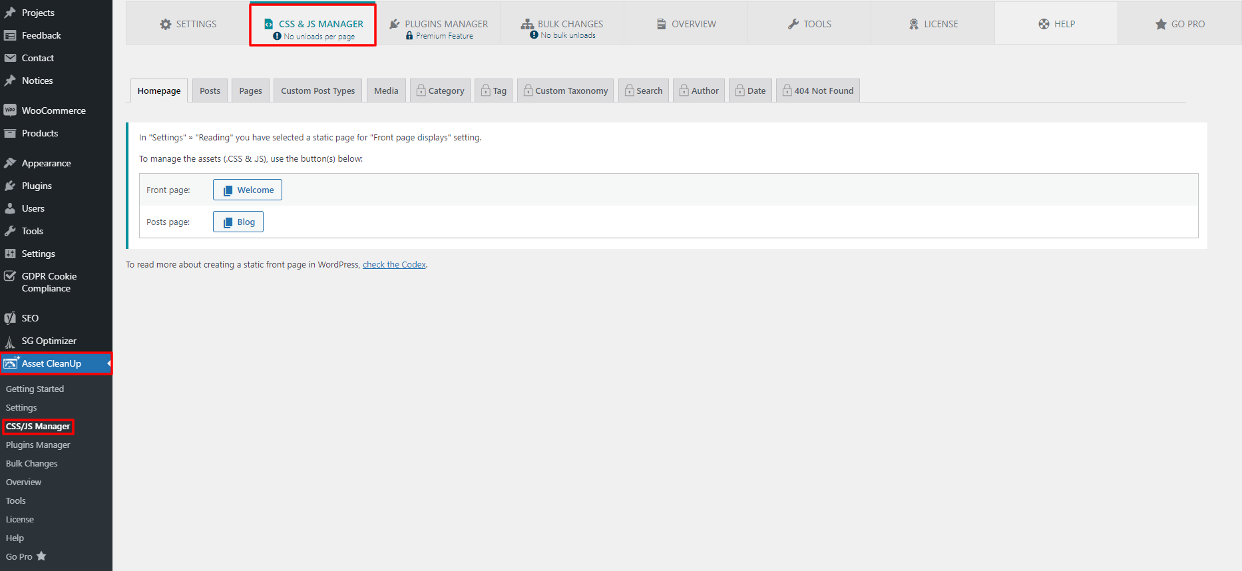Screen dimensions: 1242x571
Task: Open the Settings top tab
Action: point(188,24)
